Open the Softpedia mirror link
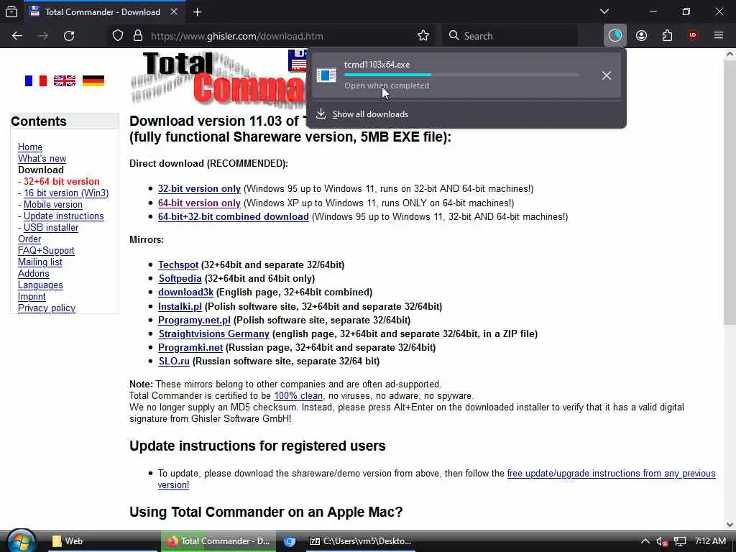Screen dimensions: 736x552 click(x=180, y=278)
